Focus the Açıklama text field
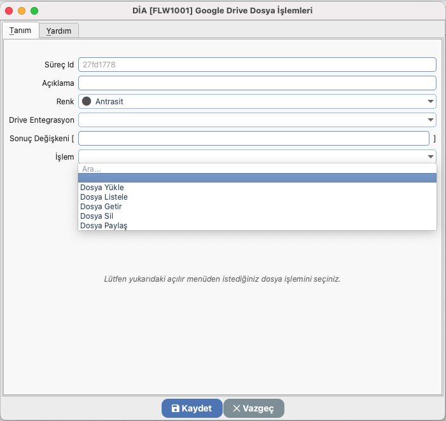This screenshot has height=421, width=446. pos(257,83)
